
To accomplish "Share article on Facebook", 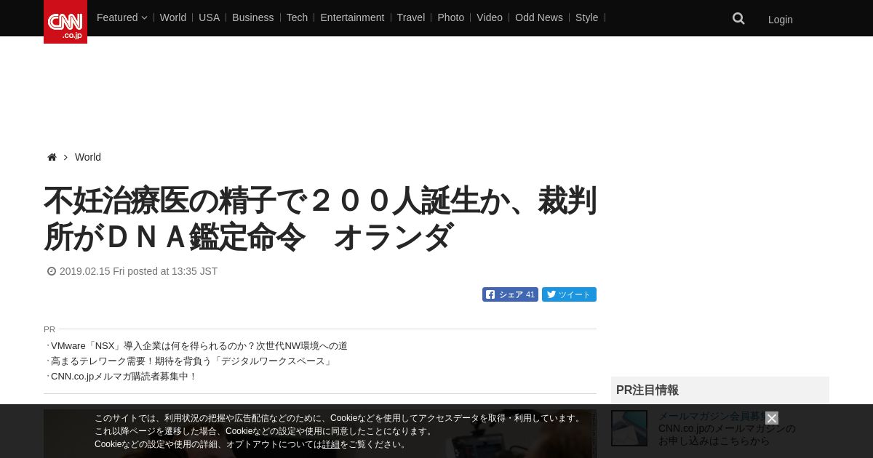I will pyautogui.click(x=510, y=294).
